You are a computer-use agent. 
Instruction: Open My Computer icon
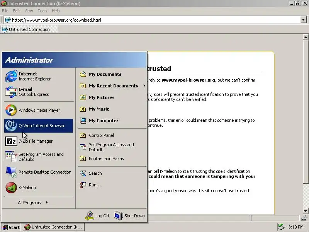tap(83, 121)
